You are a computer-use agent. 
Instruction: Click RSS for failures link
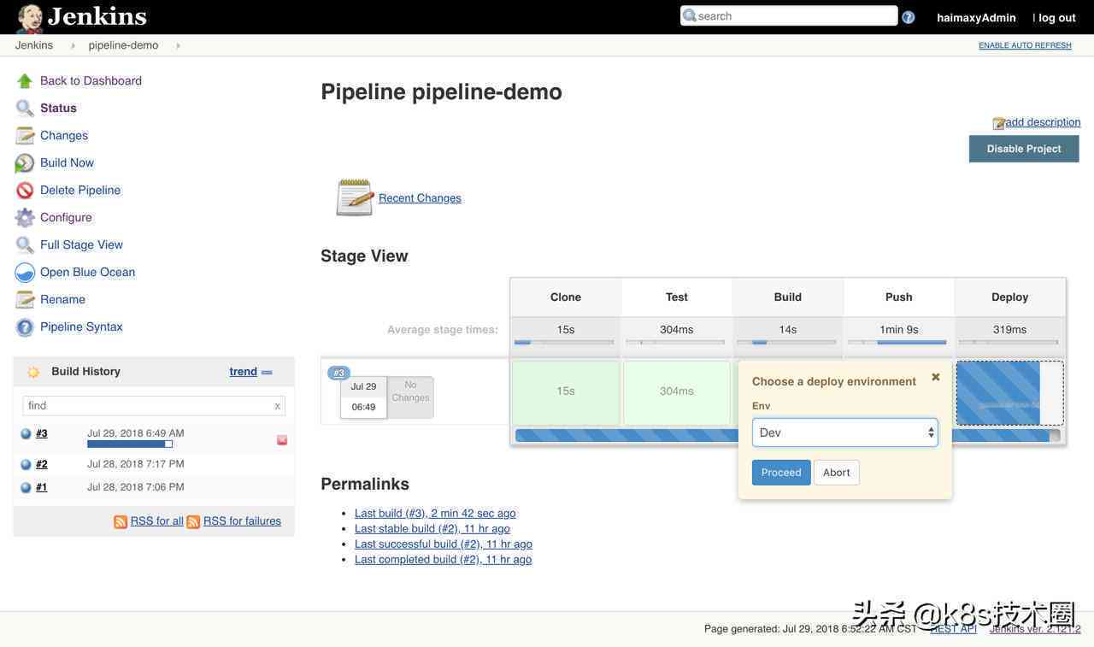click(242, 521)
